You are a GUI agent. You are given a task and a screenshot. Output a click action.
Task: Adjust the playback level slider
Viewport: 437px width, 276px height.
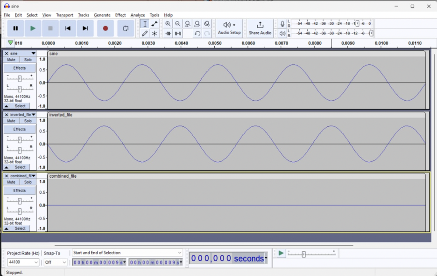coord(371,34)
